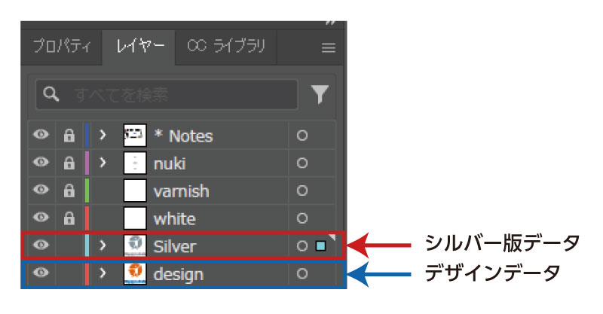Screen dimensions: 603x314
Task: Click target circle of varnish layer
Action: [302, 191]
